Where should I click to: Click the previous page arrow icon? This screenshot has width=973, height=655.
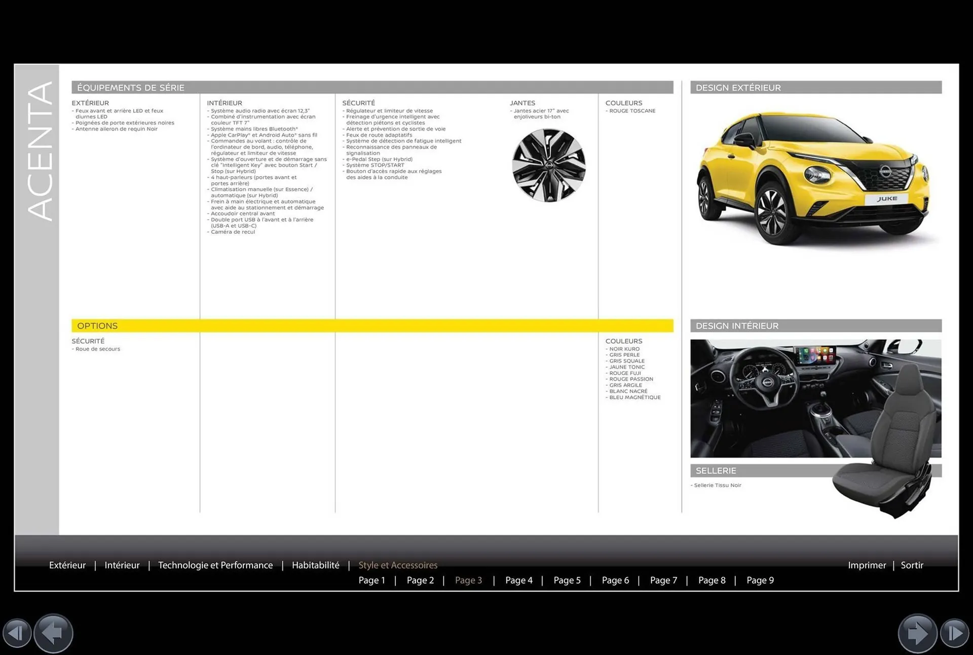(53, 633)
